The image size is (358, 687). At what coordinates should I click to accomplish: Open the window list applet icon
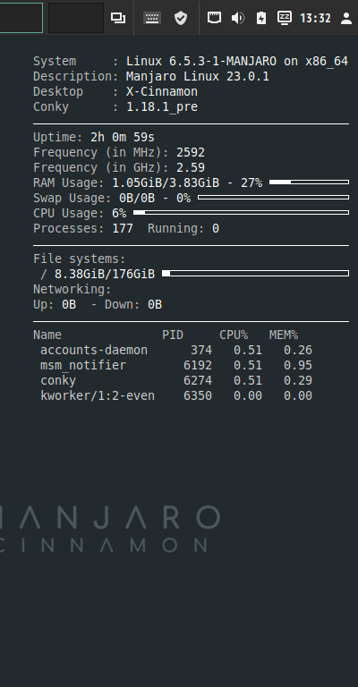[118, 18]
